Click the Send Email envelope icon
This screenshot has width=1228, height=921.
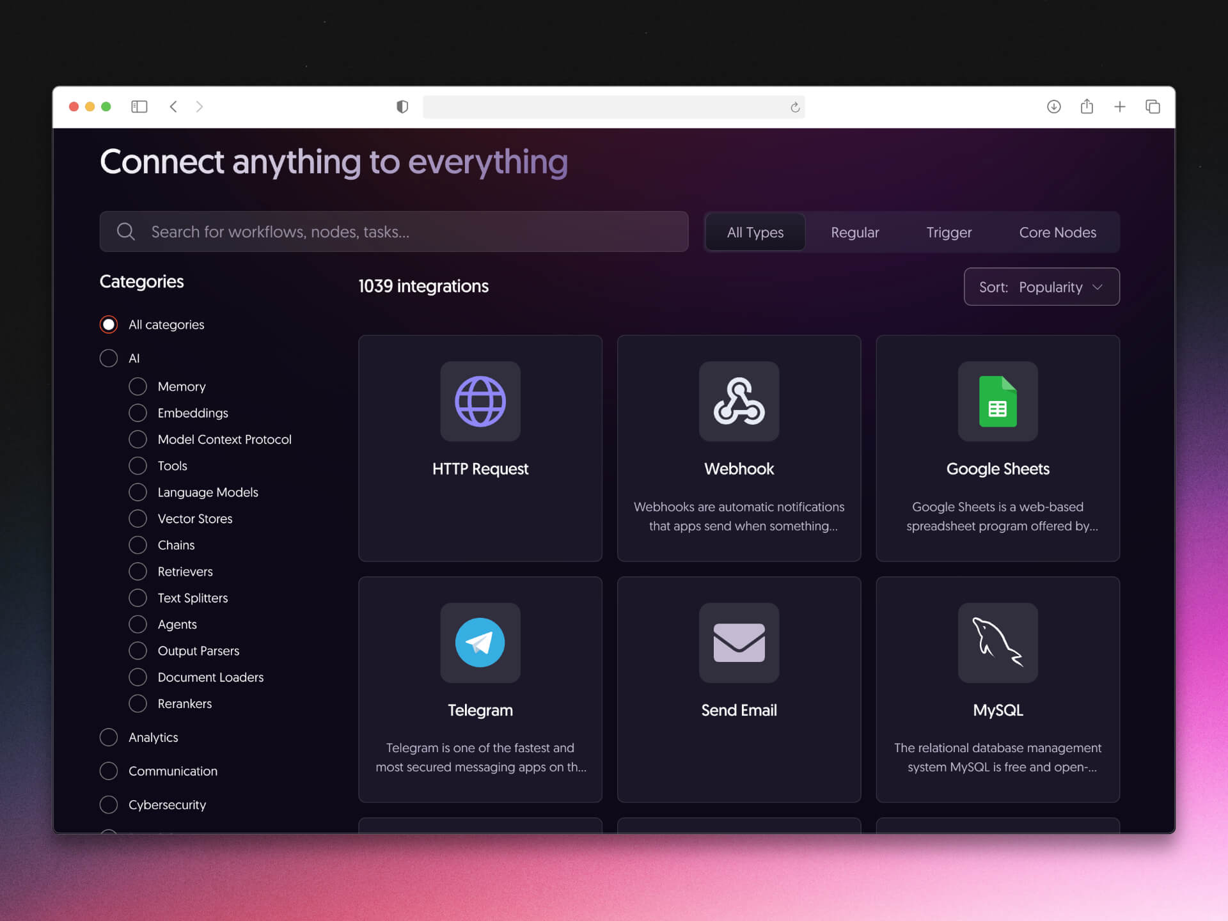739,642
